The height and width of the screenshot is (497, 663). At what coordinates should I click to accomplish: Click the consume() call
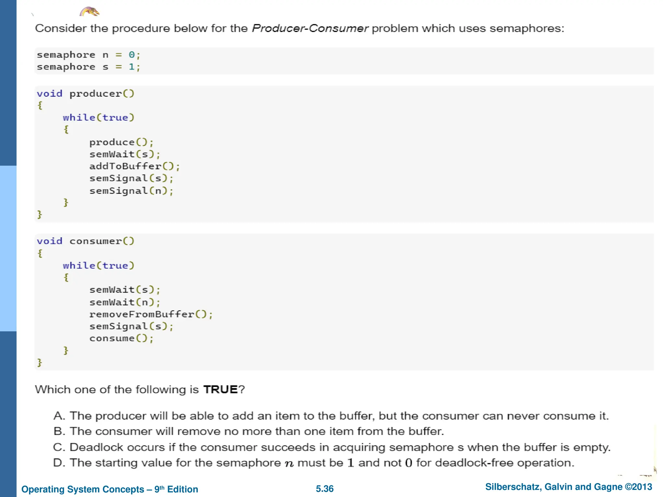(121, 338)
